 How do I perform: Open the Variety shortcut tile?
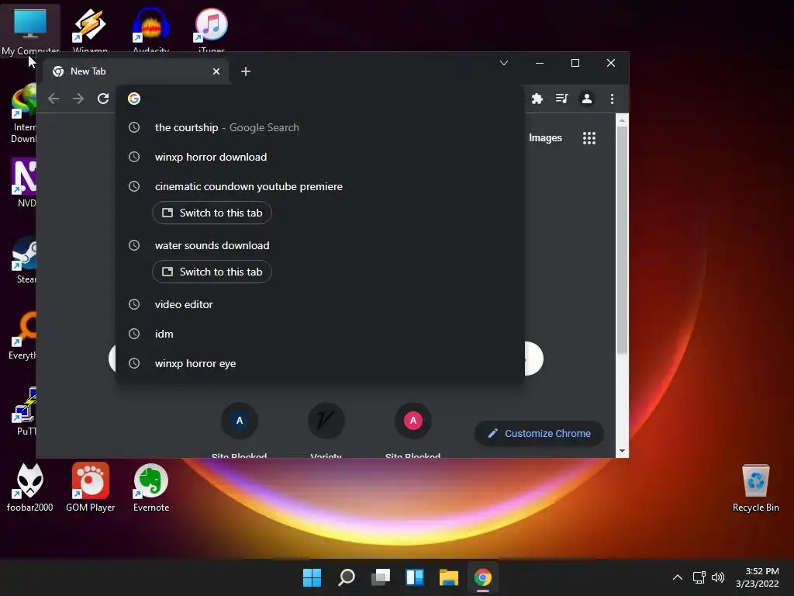(x=326, y=430)
